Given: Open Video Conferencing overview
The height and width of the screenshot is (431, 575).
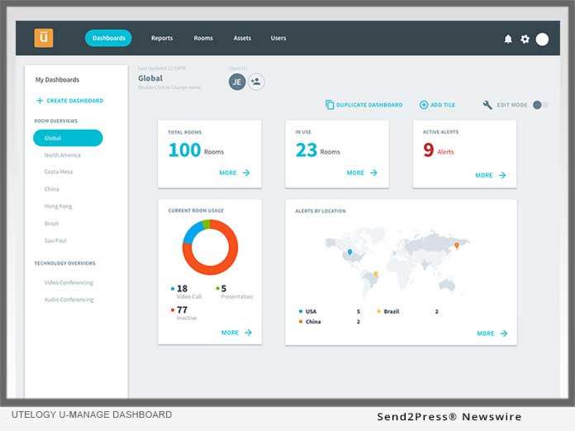Looking at the screenshot, I should [69, 282].
